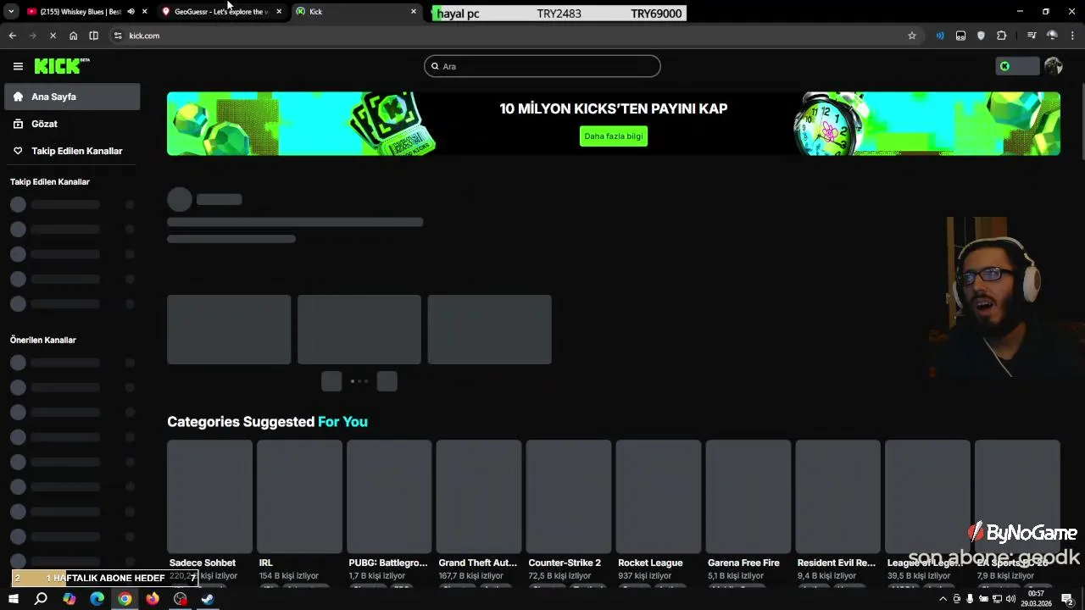Close the Kick tab
The width and height of the screenshot is (1085, 610).
pyautogui.click(x=414, y=12)
